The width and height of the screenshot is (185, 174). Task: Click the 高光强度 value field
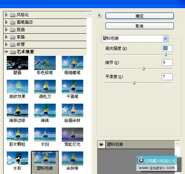click(167, 48)
